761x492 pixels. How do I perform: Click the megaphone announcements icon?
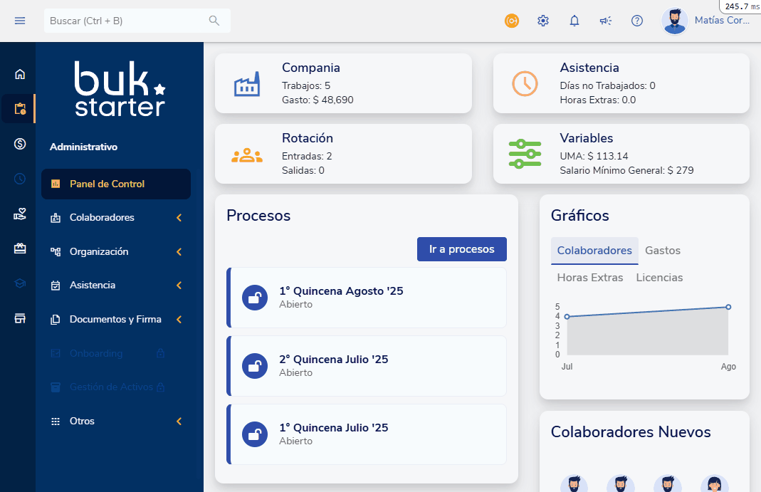(x=606, y=21)
